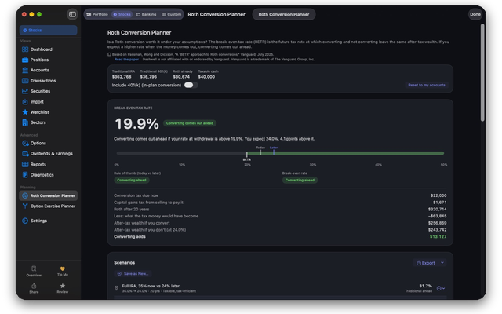Switch to the Stocks tab
The image size is (502, 314).
point(122,14)
